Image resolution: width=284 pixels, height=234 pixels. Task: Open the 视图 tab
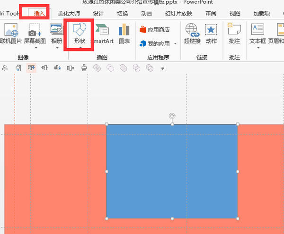pyautogui.click(x=235, y=14)
